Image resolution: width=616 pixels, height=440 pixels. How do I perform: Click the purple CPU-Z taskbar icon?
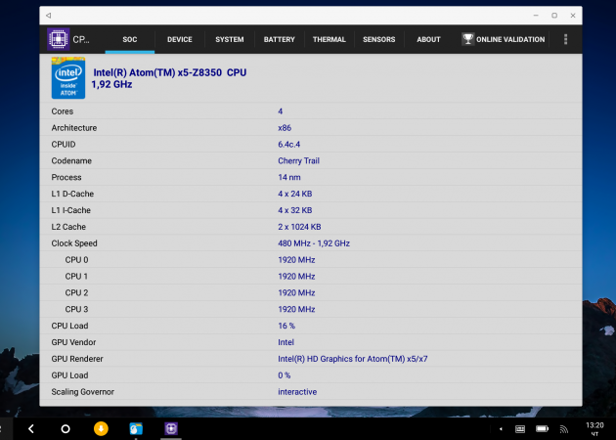point(170,428)
